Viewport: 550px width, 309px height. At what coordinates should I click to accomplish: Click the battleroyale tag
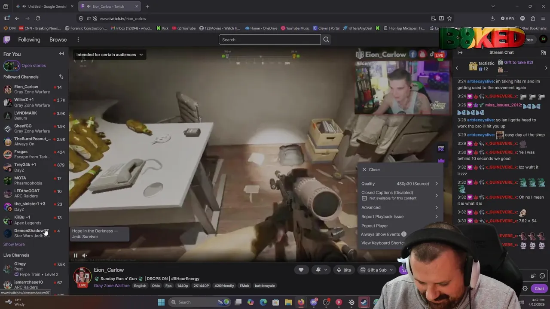click(x=265, y=286)
